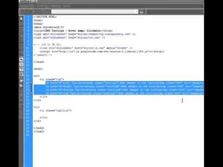Place cursor on li class="tipClick" line
Viewport: 223px width, 167px height.
tap(56, 110)
